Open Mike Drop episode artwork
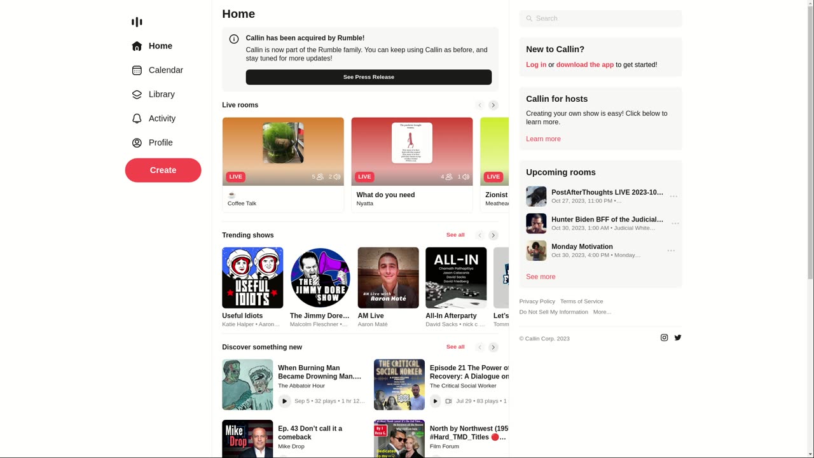The height and width of the screenshot is (458, 814). click(x=247, y=439)
